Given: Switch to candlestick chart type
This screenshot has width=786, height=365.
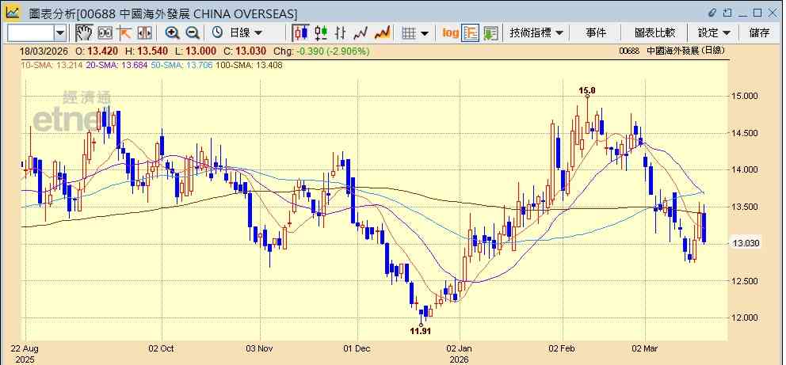Looking at the screenshot, I should pyautogui.click(x=301, y=33).
